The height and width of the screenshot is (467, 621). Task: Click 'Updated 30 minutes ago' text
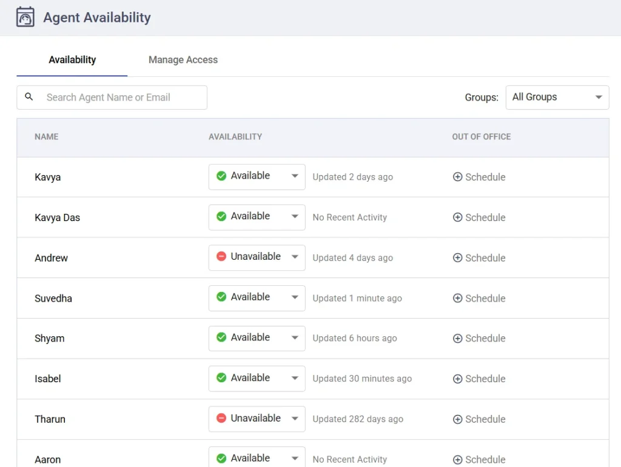point(362,379)
